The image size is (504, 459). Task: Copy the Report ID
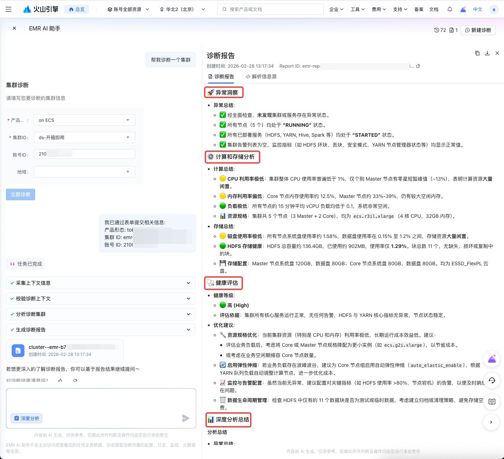(x=418, y=66)
